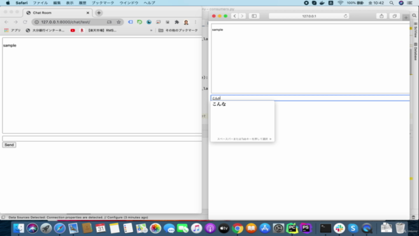Open Terminal from the Dock
Image resolution: width=419 pixels, height=236 pixels.
click(x=325, y=228)
